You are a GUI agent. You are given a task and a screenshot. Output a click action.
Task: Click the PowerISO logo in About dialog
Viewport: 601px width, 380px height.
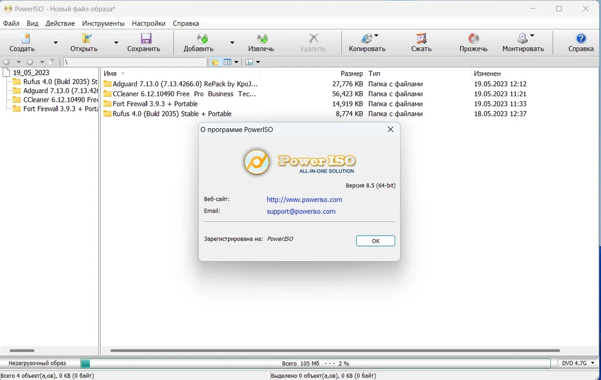point(299,161)
